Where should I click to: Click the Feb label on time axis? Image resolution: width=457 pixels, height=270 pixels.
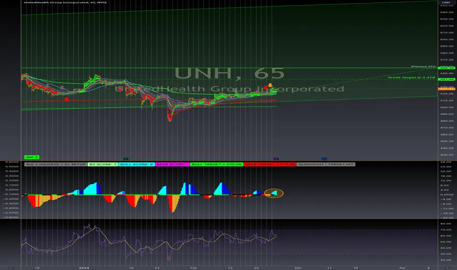[x=193, y=268]
